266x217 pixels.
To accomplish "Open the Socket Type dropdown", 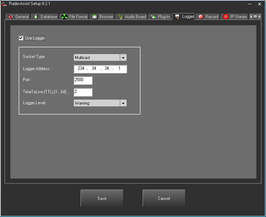I will tap(123, 58).
